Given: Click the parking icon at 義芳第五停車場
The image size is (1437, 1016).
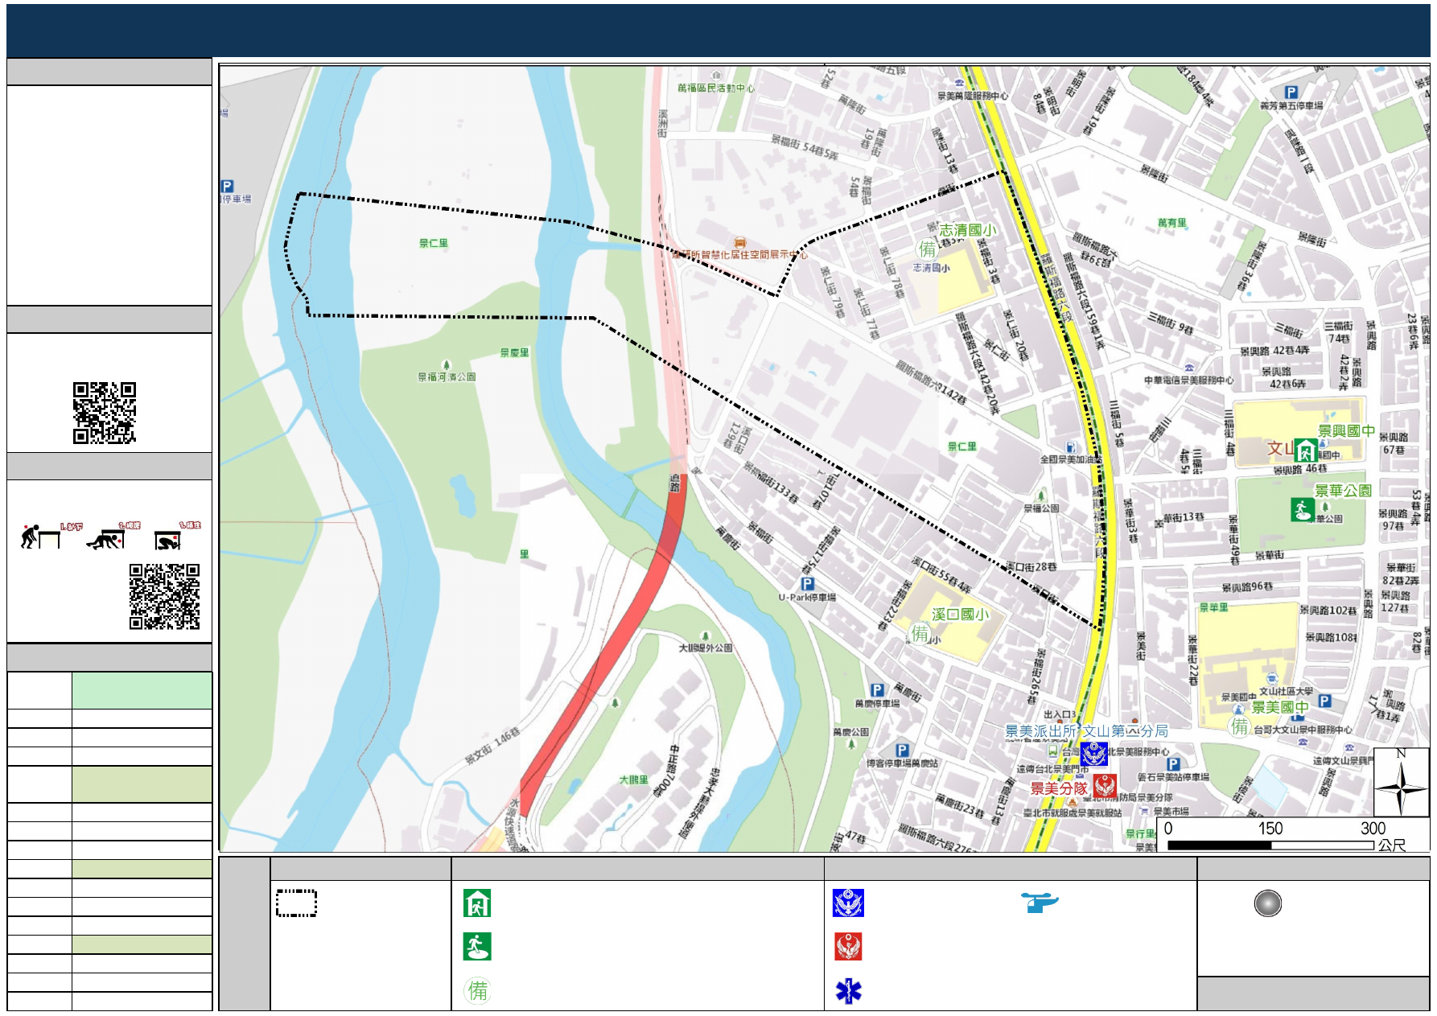Looking at the screenshot, I should click(x=1291, y=93).
